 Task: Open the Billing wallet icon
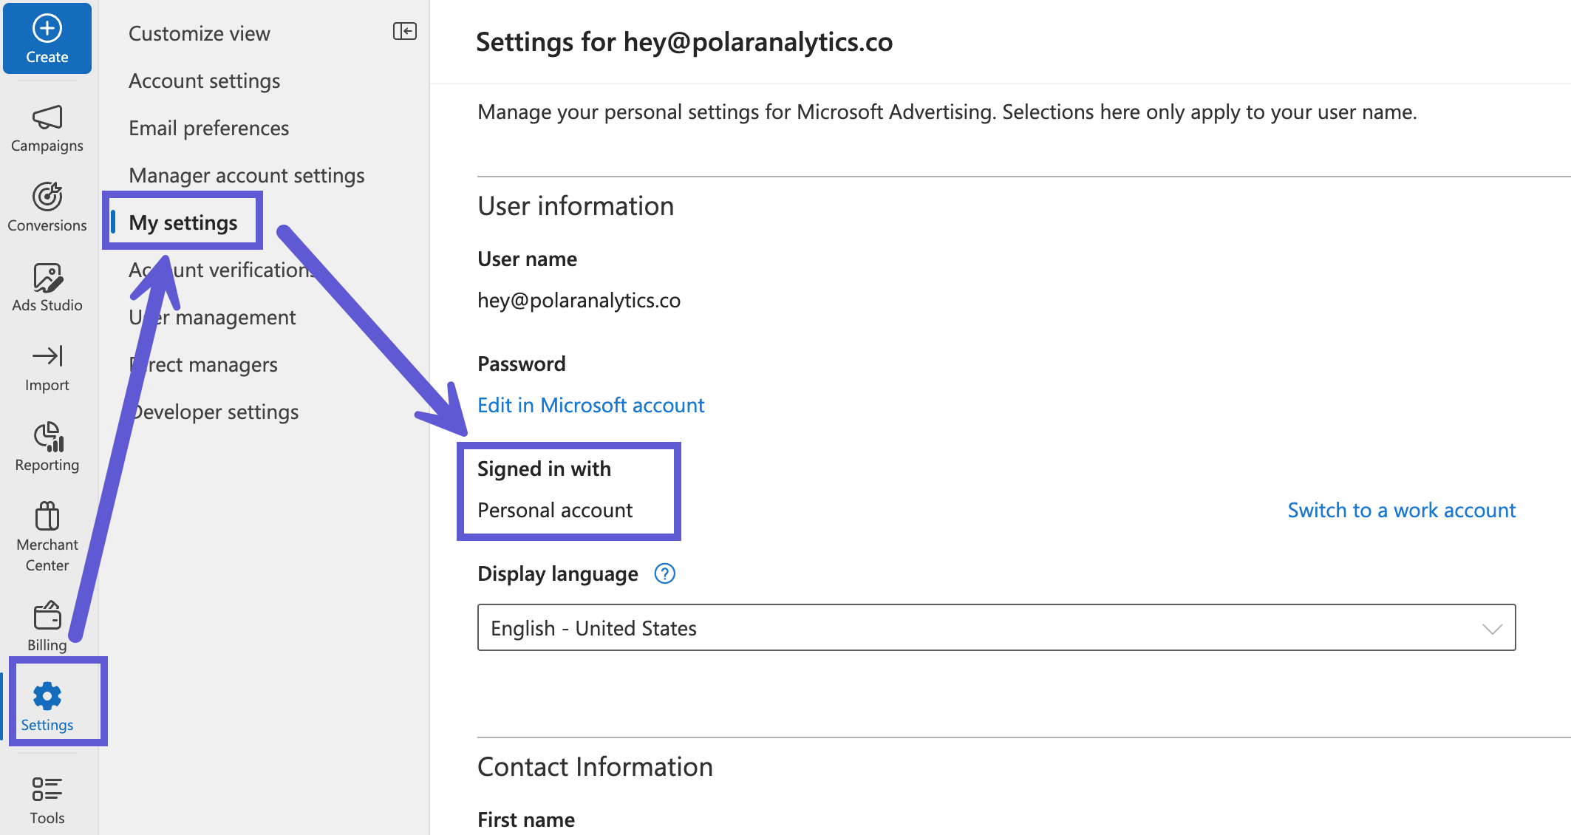[47, 615]
